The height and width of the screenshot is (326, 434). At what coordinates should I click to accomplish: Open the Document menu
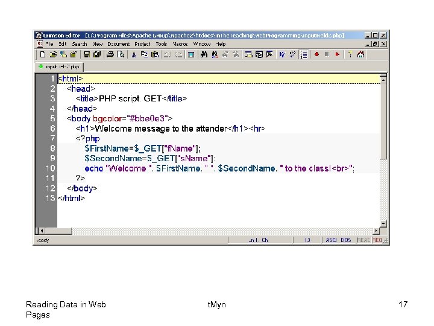coord(119,44)
